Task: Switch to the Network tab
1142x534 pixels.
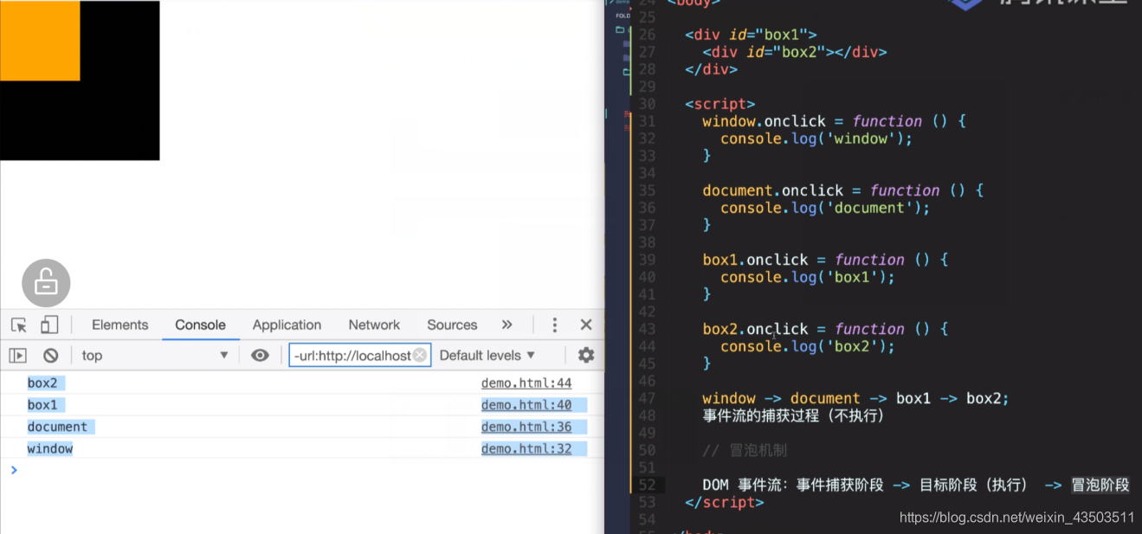Action: 374,325
